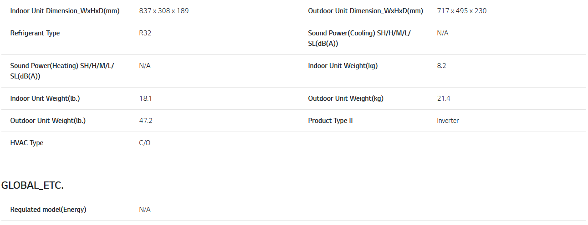The width and height of the screenshot is (588, 225).
Task: Click the Outdoor Unit Weight(lb.) label
Action: point(48,121)
